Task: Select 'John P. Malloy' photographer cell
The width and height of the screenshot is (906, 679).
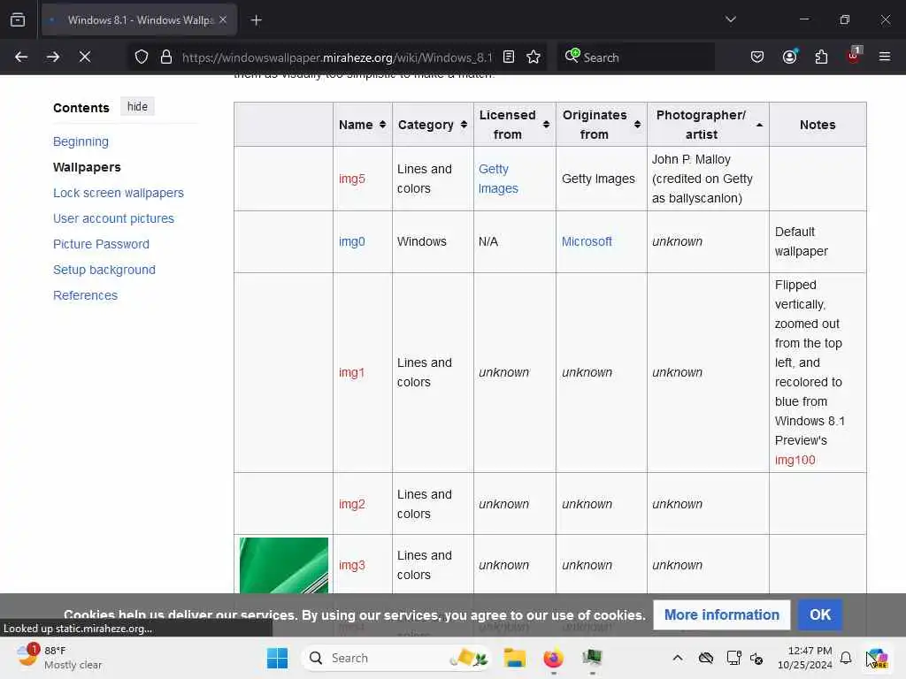Action: pos(708,179)
